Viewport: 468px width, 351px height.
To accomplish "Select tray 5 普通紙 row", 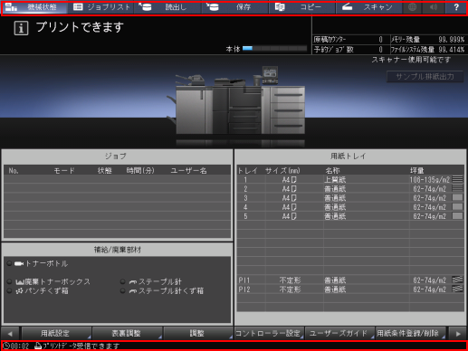I will pyautogui.click(x=350, y=216).
